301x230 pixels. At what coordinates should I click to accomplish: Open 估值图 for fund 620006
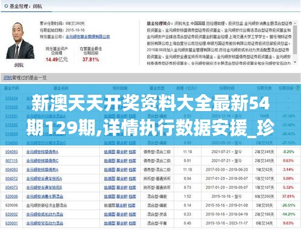pyautogui.click(x=109, y=196)
